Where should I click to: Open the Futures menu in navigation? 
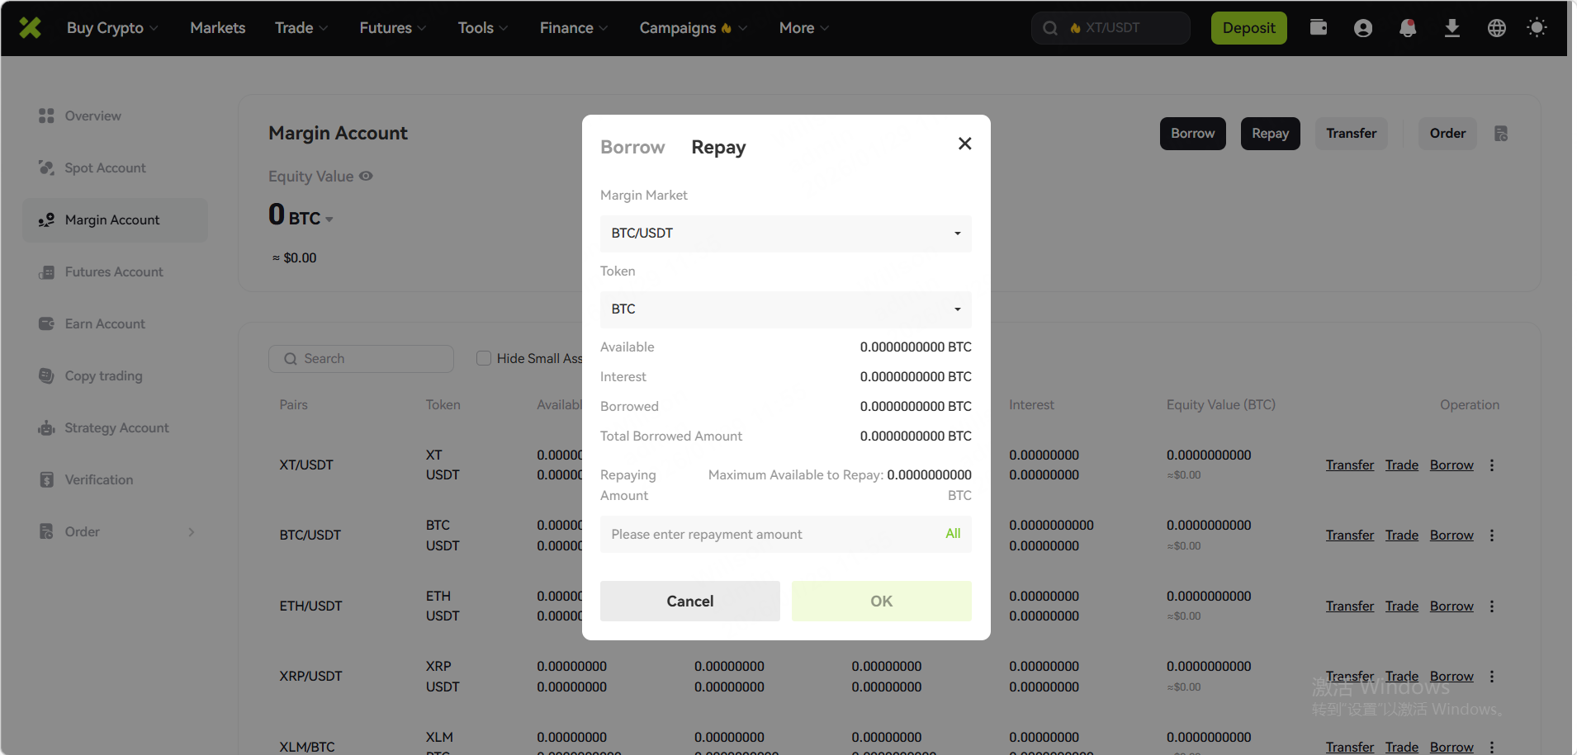[392, 28]
